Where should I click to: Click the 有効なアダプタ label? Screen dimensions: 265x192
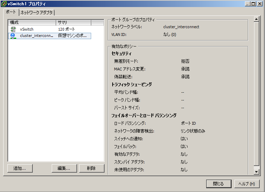127,154
